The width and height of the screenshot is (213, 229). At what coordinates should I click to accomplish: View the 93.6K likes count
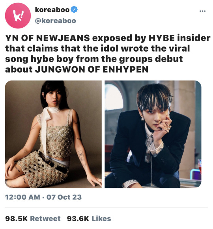tap(78, 219)
